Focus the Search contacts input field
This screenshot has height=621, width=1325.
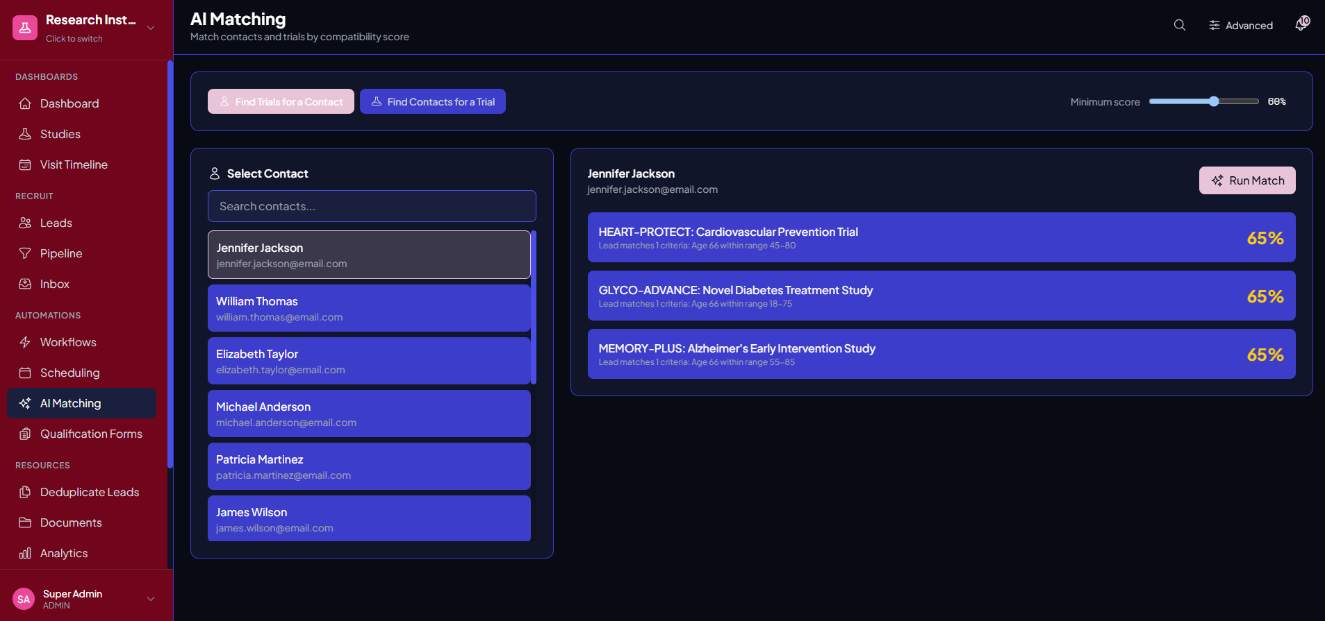point(372,206)
